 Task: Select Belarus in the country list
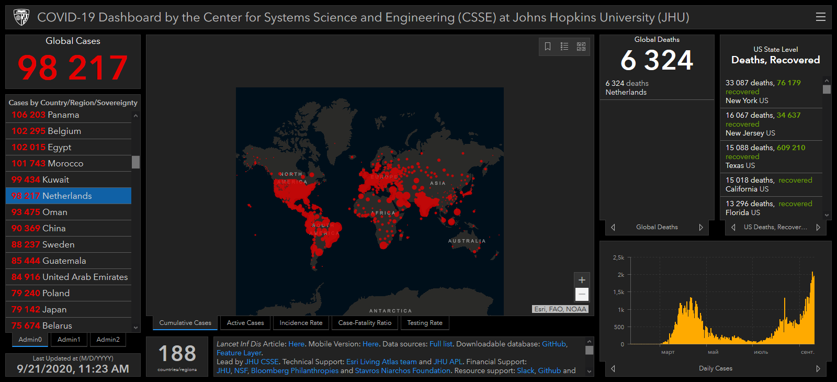tap(69, 325)
